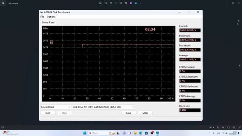Show hidden icons in the system tray
Screen dimensions: 242x136
click(x=209, y=133)
